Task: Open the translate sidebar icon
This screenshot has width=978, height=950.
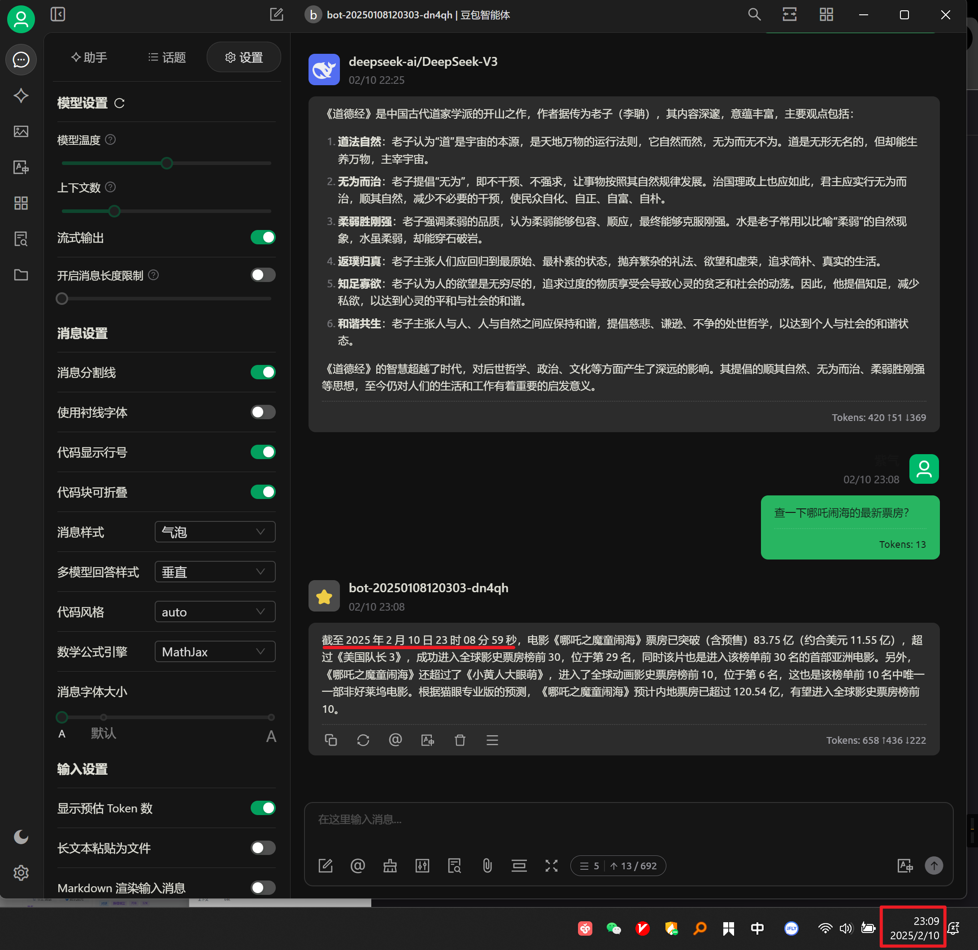Action: 21,167
